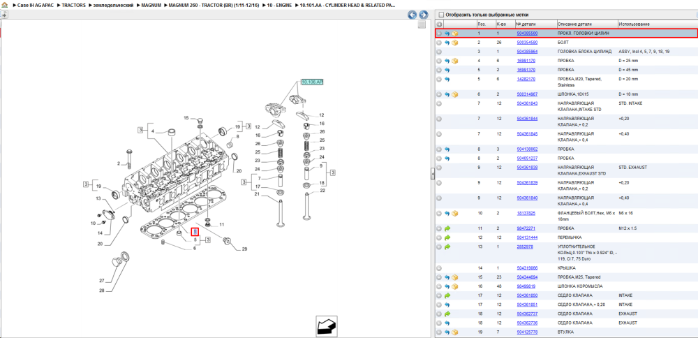698x338 pixels.
Task: Select callout number 1 in the diagram
Action: [x=195, y=232]
